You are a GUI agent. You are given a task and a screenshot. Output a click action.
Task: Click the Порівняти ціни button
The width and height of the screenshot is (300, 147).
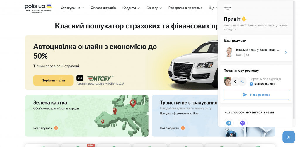[53, 80]
